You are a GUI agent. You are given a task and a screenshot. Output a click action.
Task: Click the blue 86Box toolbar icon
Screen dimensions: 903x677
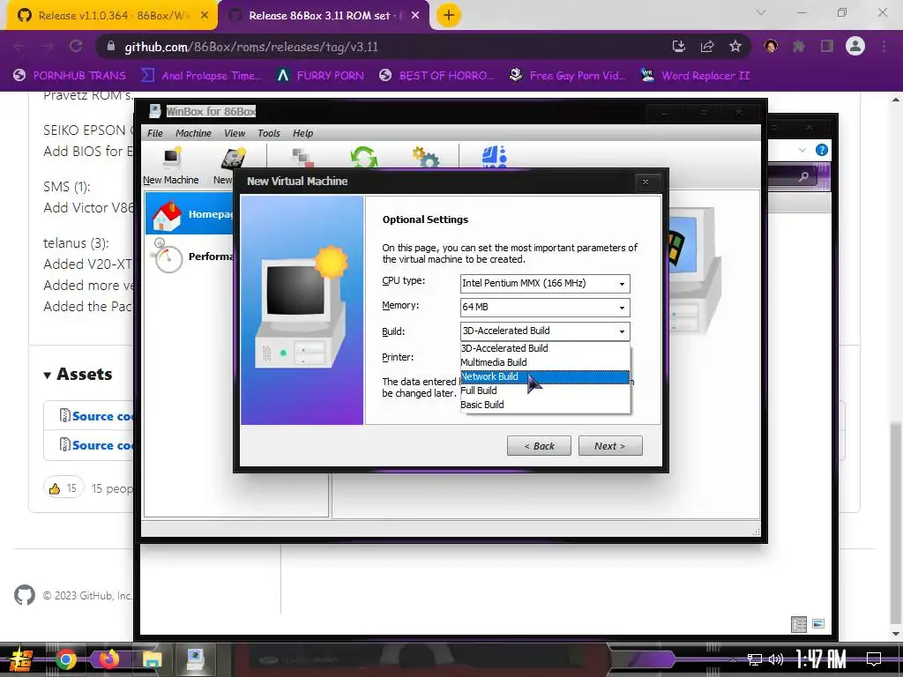494,157
